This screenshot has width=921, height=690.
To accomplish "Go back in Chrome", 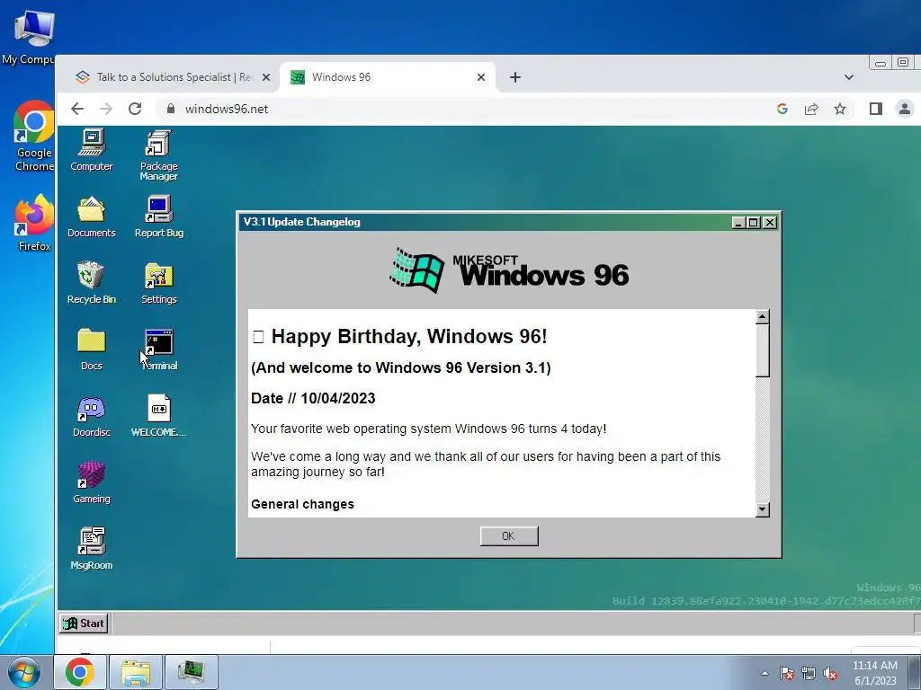I will pyautogui.click(x=77, y=109).
